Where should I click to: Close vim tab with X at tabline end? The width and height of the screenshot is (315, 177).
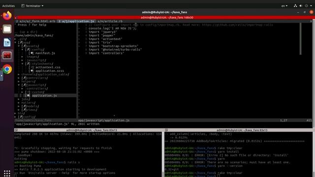click(x=311, y=21)
